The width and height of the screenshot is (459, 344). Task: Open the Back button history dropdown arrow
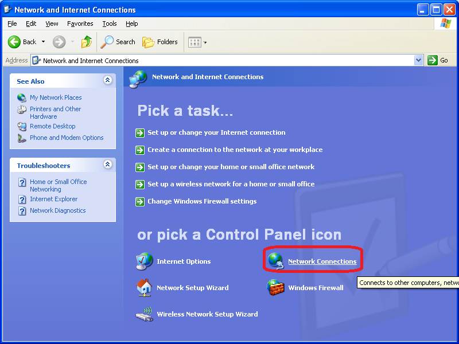click(44, 42)
